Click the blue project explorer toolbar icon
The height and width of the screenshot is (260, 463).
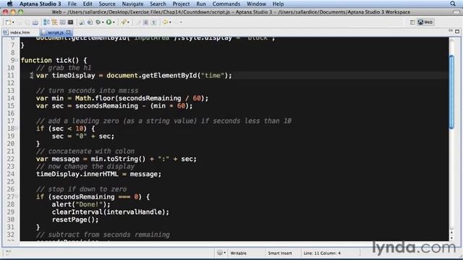(x=46, y=22)
